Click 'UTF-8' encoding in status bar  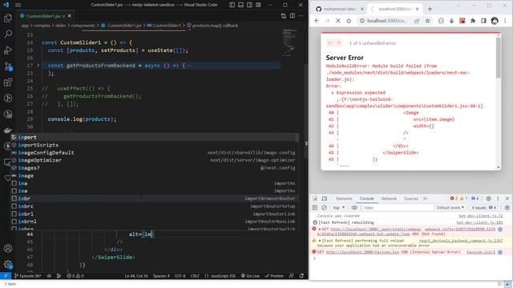[x=180, y=276]
